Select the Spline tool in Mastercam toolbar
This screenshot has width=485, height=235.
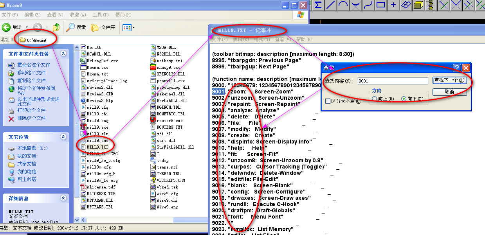[368, 5]
